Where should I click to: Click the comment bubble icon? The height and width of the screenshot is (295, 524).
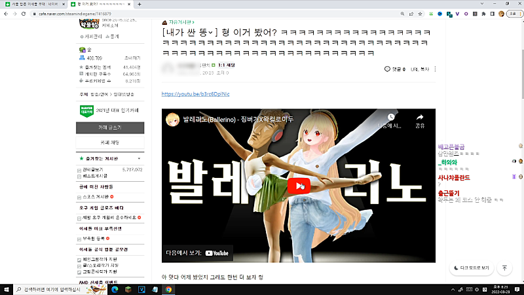click(387, 69)
